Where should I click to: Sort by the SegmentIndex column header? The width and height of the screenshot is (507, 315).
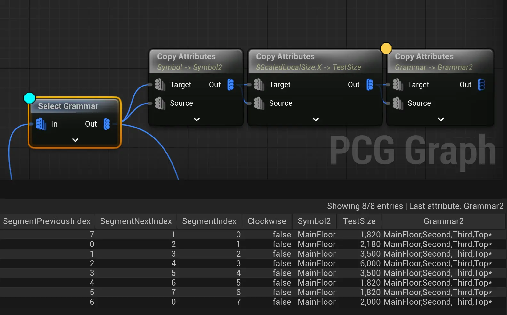point(209,221)
